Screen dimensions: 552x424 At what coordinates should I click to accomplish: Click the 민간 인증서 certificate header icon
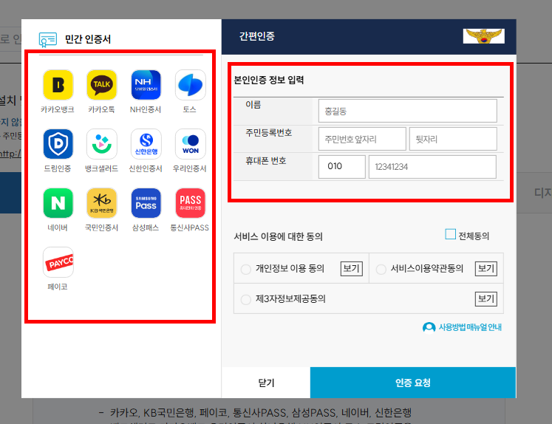(x=48, y=39)
